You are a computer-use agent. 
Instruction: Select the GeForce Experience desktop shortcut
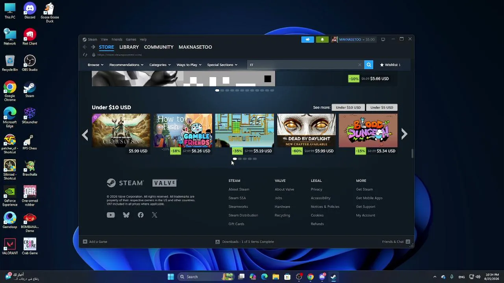(x=10, y=197)
